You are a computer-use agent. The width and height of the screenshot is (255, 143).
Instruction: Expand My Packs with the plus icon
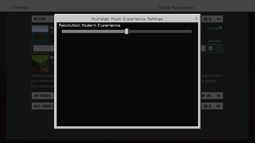click(x=218, y=96)
